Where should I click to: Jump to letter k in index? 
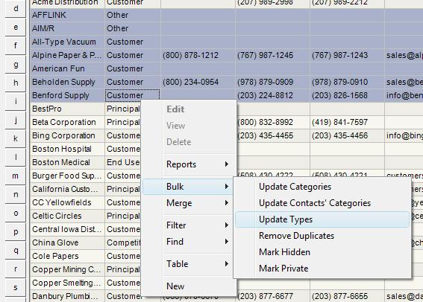coord(16,138)
